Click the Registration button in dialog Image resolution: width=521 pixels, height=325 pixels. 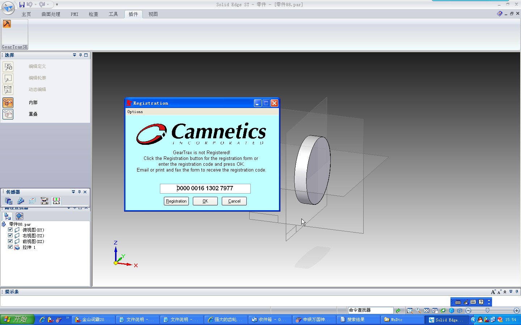[x=176, y=201]
